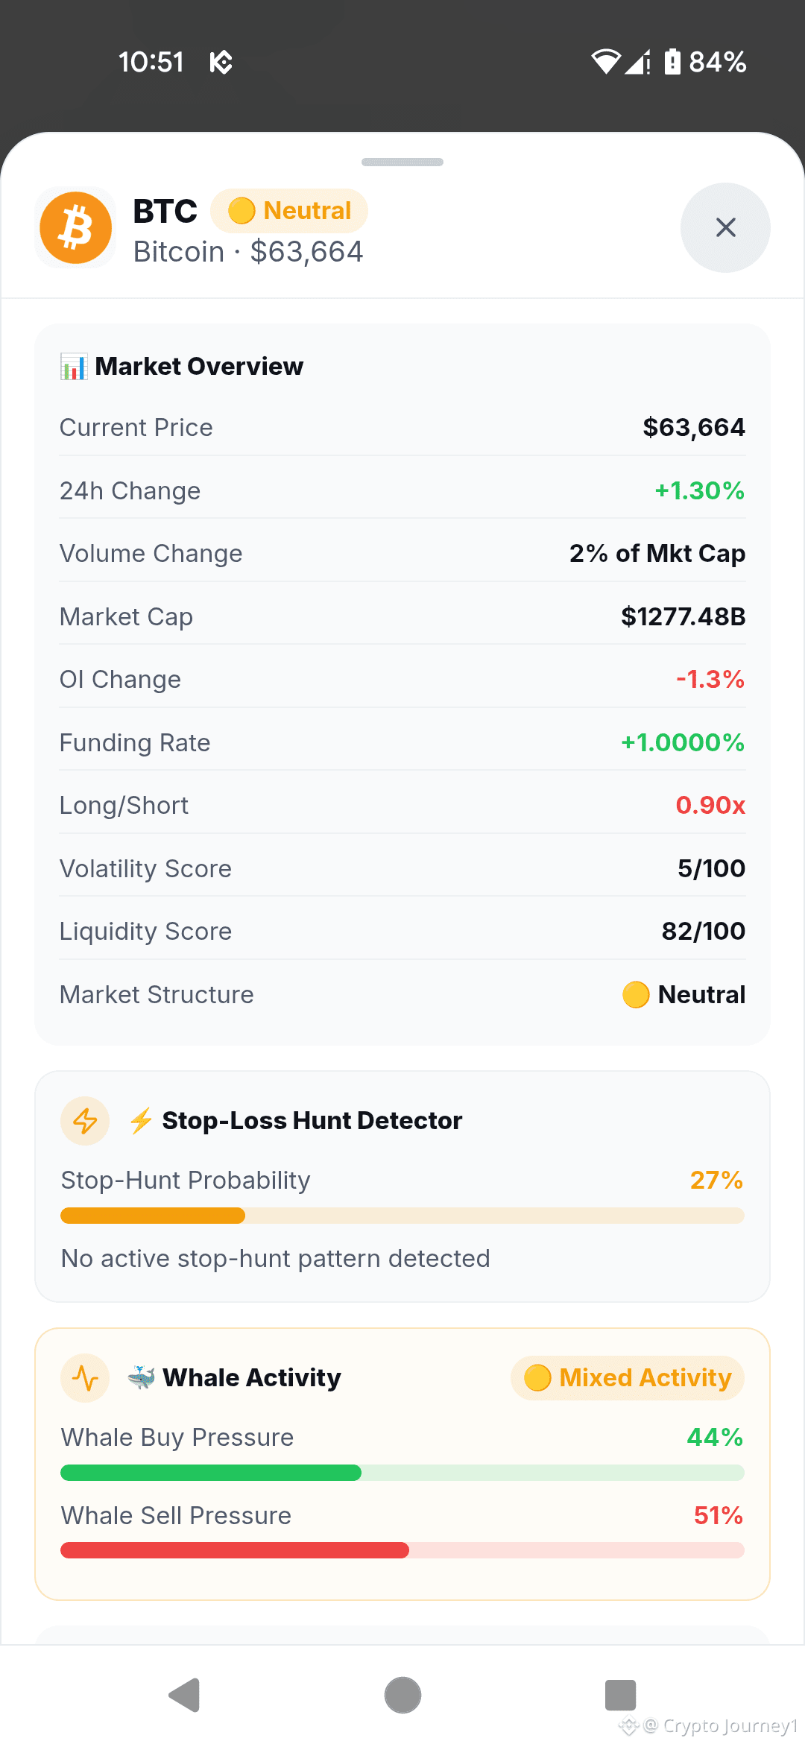Tap the bar chart icon beside Market Overview
Screen dimensions: 805x1744
pyautogui.click(x=74, y=367)
